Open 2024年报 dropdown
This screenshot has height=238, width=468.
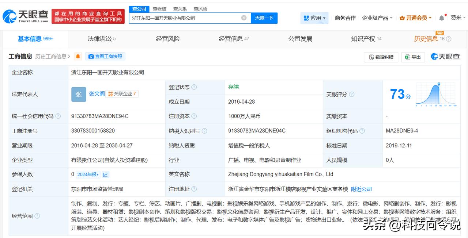(x=88, y=174)
